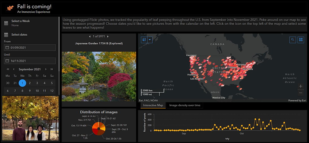Click the Sep axis label on chart
The height and width of the screenshot is (143, 309).
click(x=184, y=134)
